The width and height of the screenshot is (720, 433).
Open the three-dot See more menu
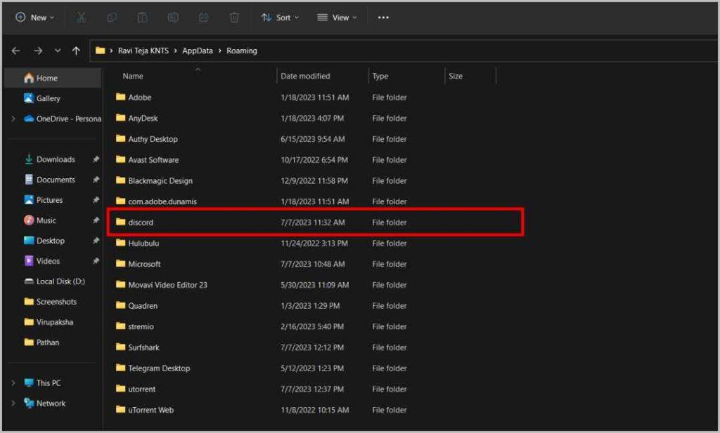(383, 18)
